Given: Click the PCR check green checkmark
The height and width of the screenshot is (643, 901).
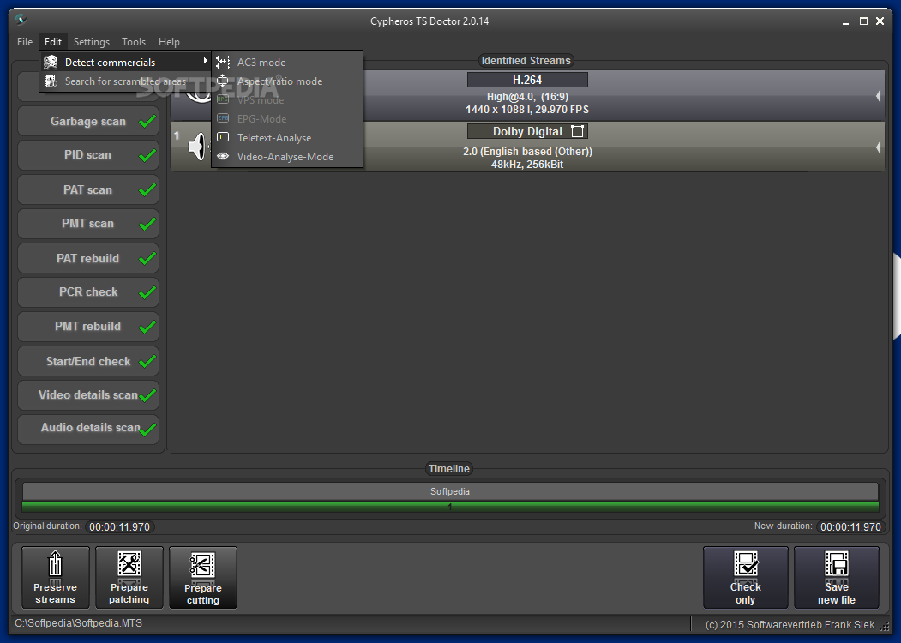Looking at the screenshot, I should coord(147,291).
